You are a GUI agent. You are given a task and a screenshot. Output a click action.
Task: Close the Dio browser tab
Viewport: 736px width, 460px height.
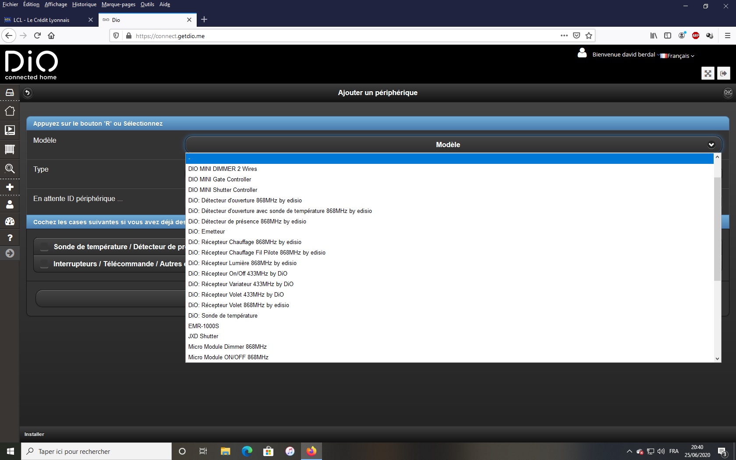(189, 20)
